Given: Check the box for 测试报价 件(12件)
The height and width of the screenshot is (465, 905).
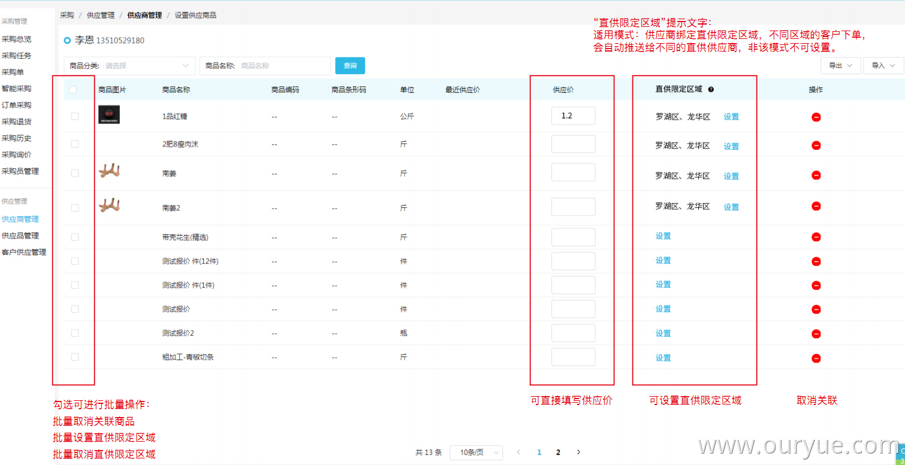Looking at the screenshot, I should tap(75, 261).
